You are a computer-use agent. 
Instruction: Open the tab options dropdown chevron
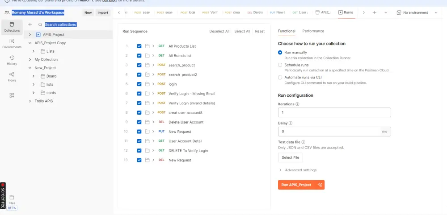pyautogui.click(x=386, y=12)
